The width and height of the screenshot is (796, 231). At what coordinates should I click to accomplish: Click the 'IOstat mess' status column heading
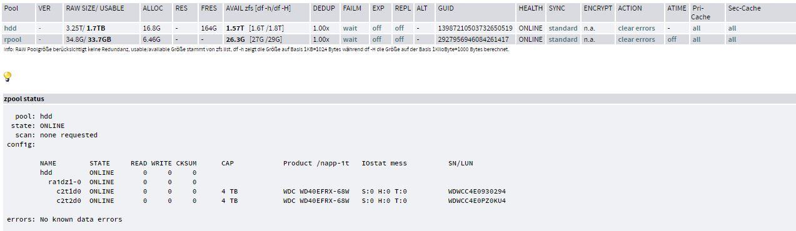click(x=384, y=163)
